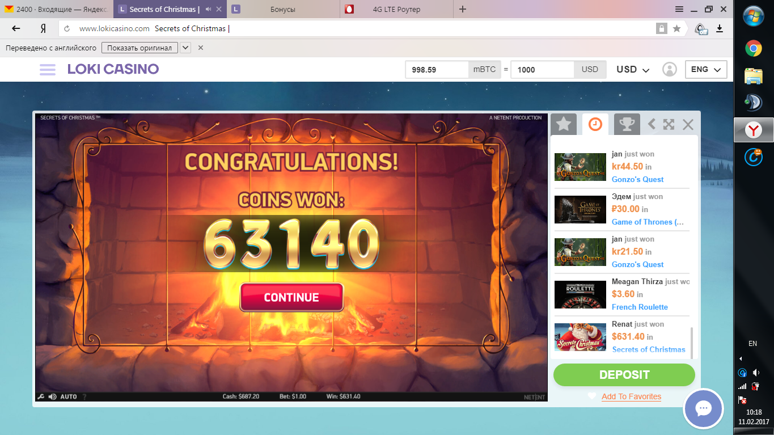This screenshot has height=435, width=774.
Task: Open the Game of Thrones game link
Action: [x=648, y=222]
